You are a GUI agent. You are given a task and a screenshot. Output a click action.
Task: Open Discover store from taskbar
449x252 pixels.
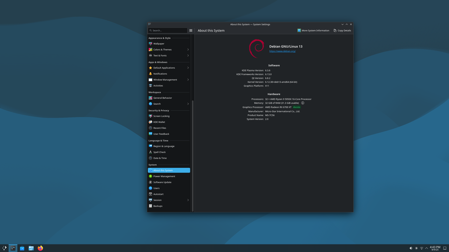22,248
